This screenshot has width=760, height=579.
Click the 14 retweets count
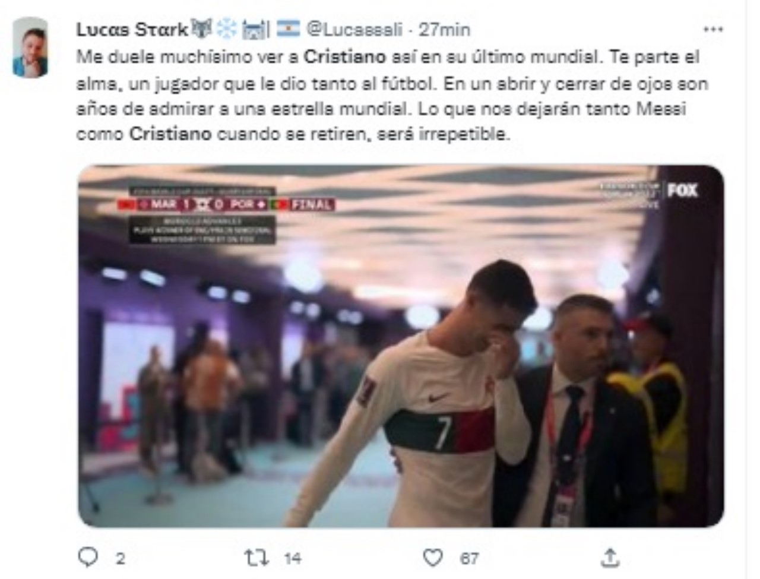pos(293,558)
